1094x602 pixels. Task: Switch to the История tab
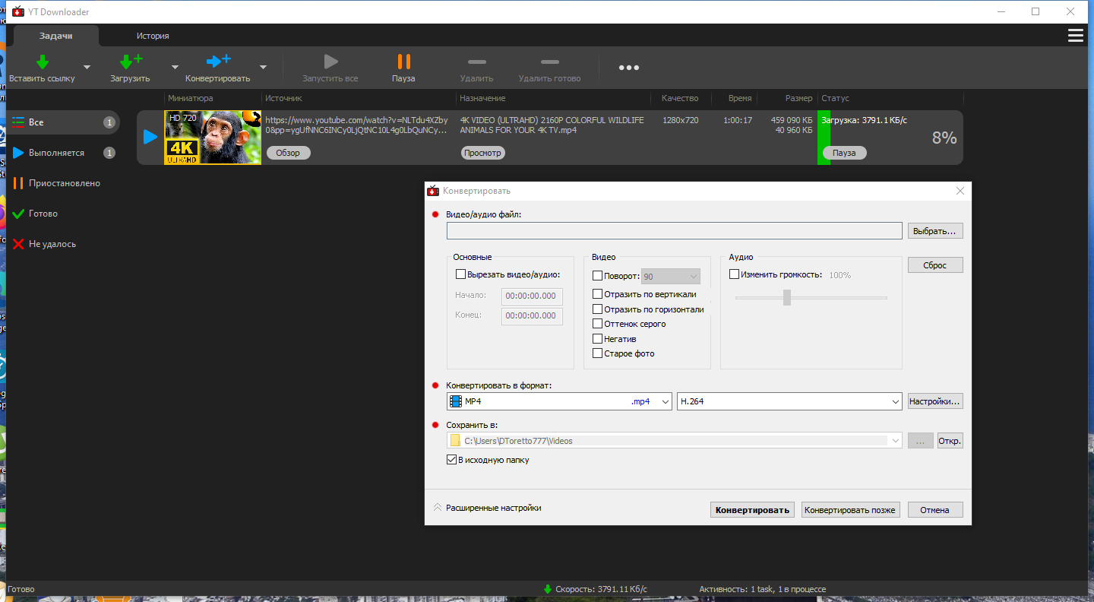[x=153, y=36]
